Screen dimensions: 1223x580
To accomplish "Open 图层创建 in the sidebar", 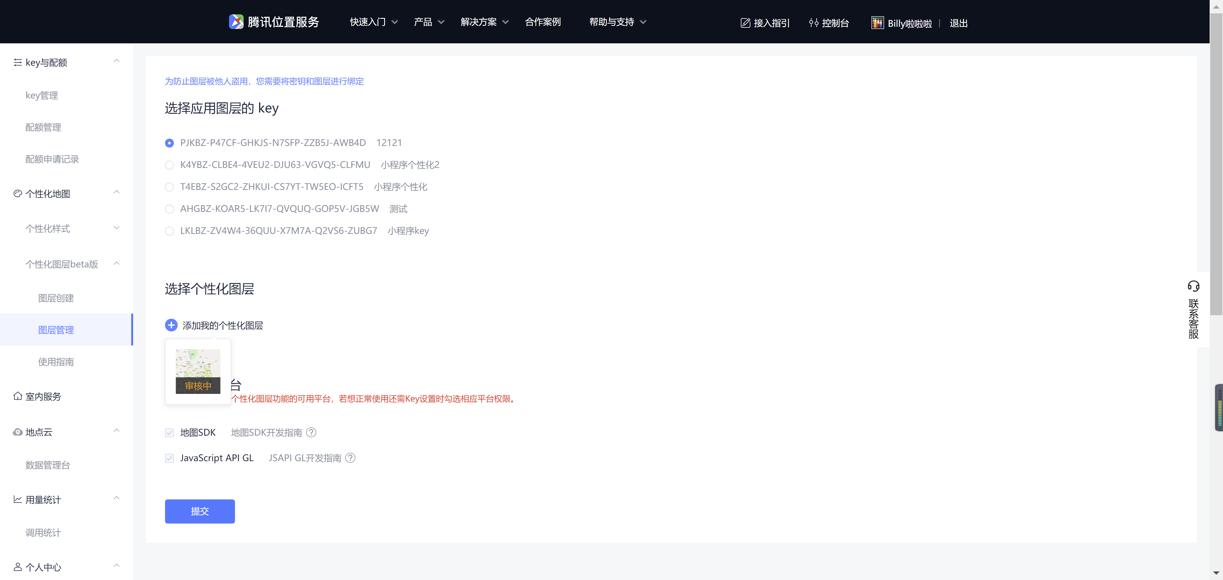I will tap(56, 298).
